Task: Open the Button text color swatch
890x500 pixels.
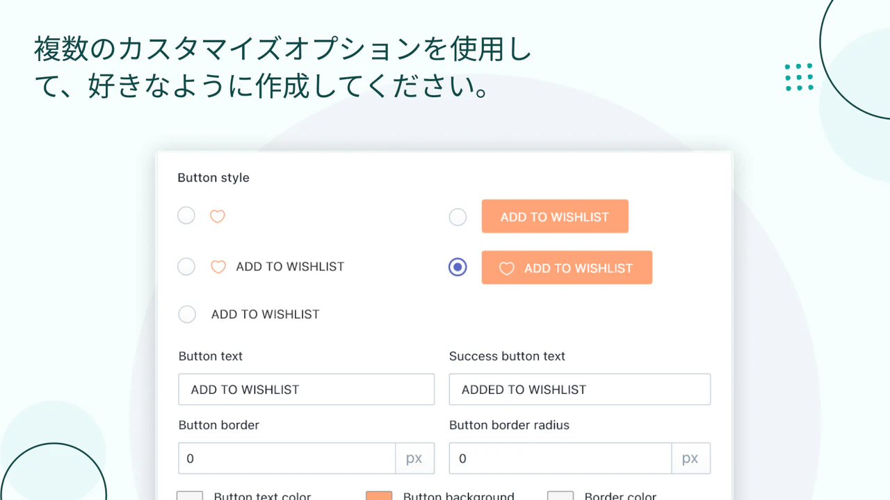Action: (x=190, y=496)
